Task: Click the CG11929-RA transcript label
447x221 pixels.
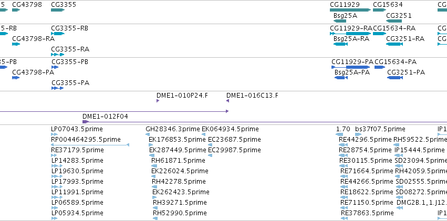Action: coord(351,28)
